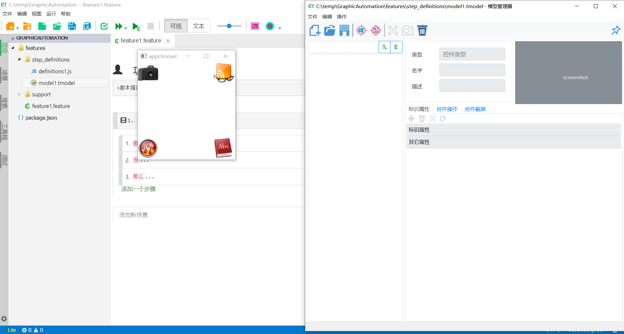Click the 名字 name input field

coord(472,70)
